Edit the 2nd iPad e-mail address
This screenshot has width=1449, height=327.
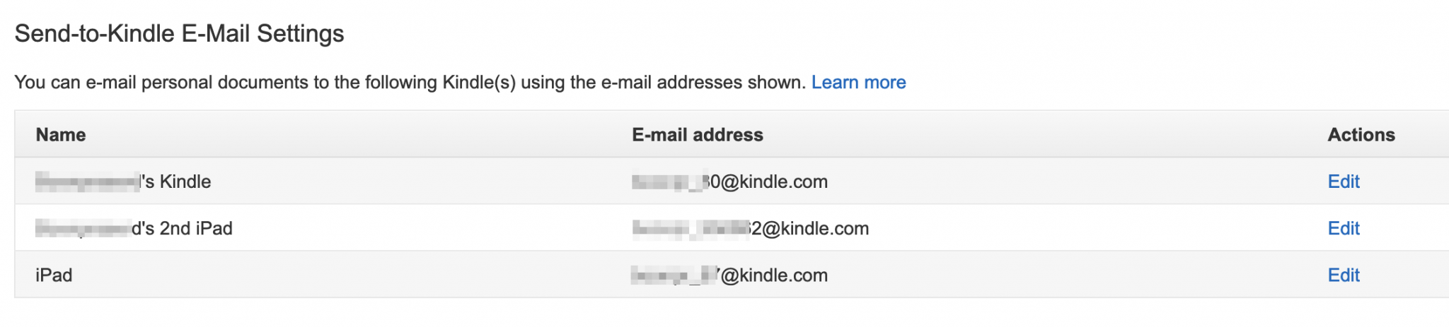[1344, 228]
